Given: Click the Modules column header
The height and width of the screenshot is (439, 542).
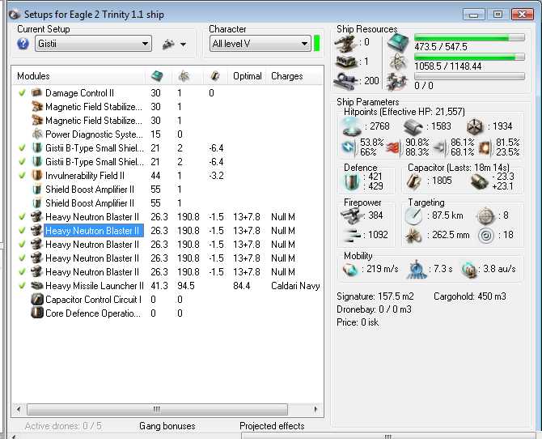Looking at the screenshot, I should tap(78, 76).
